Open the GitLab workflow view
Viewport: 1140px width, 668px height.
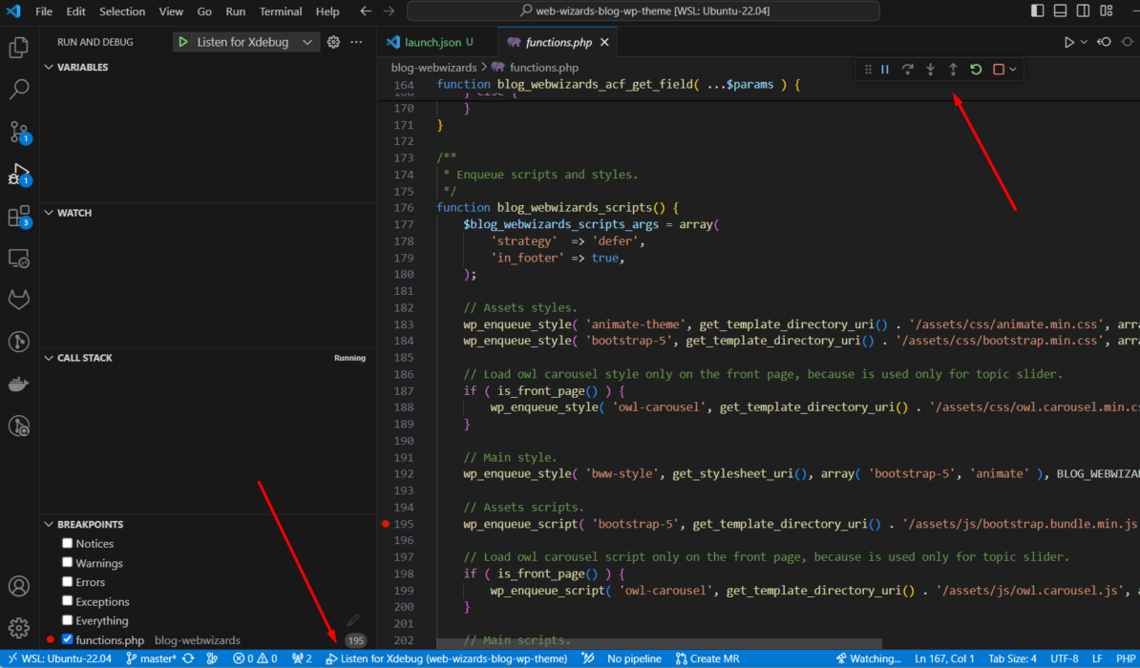(19, 300)
